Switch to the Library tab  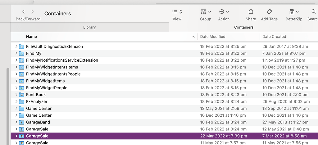[89, 27]
